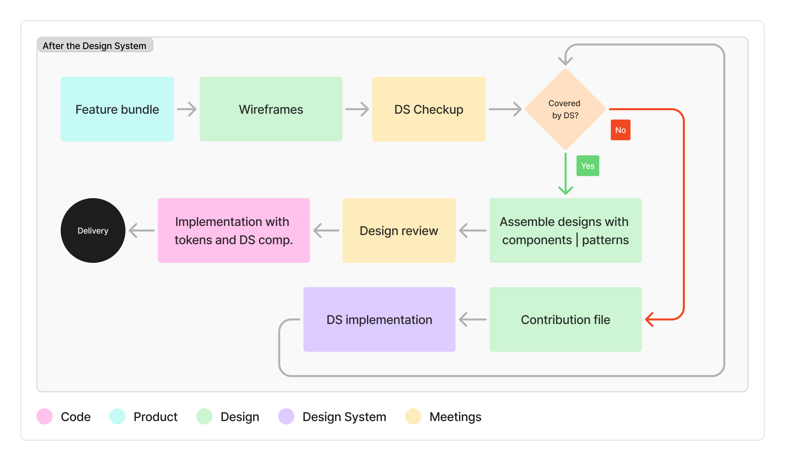Image resolution: width=785 pixels, height=461 pixels.
Task: Click the green Design legend swatch
Action: tap(204, 417)
